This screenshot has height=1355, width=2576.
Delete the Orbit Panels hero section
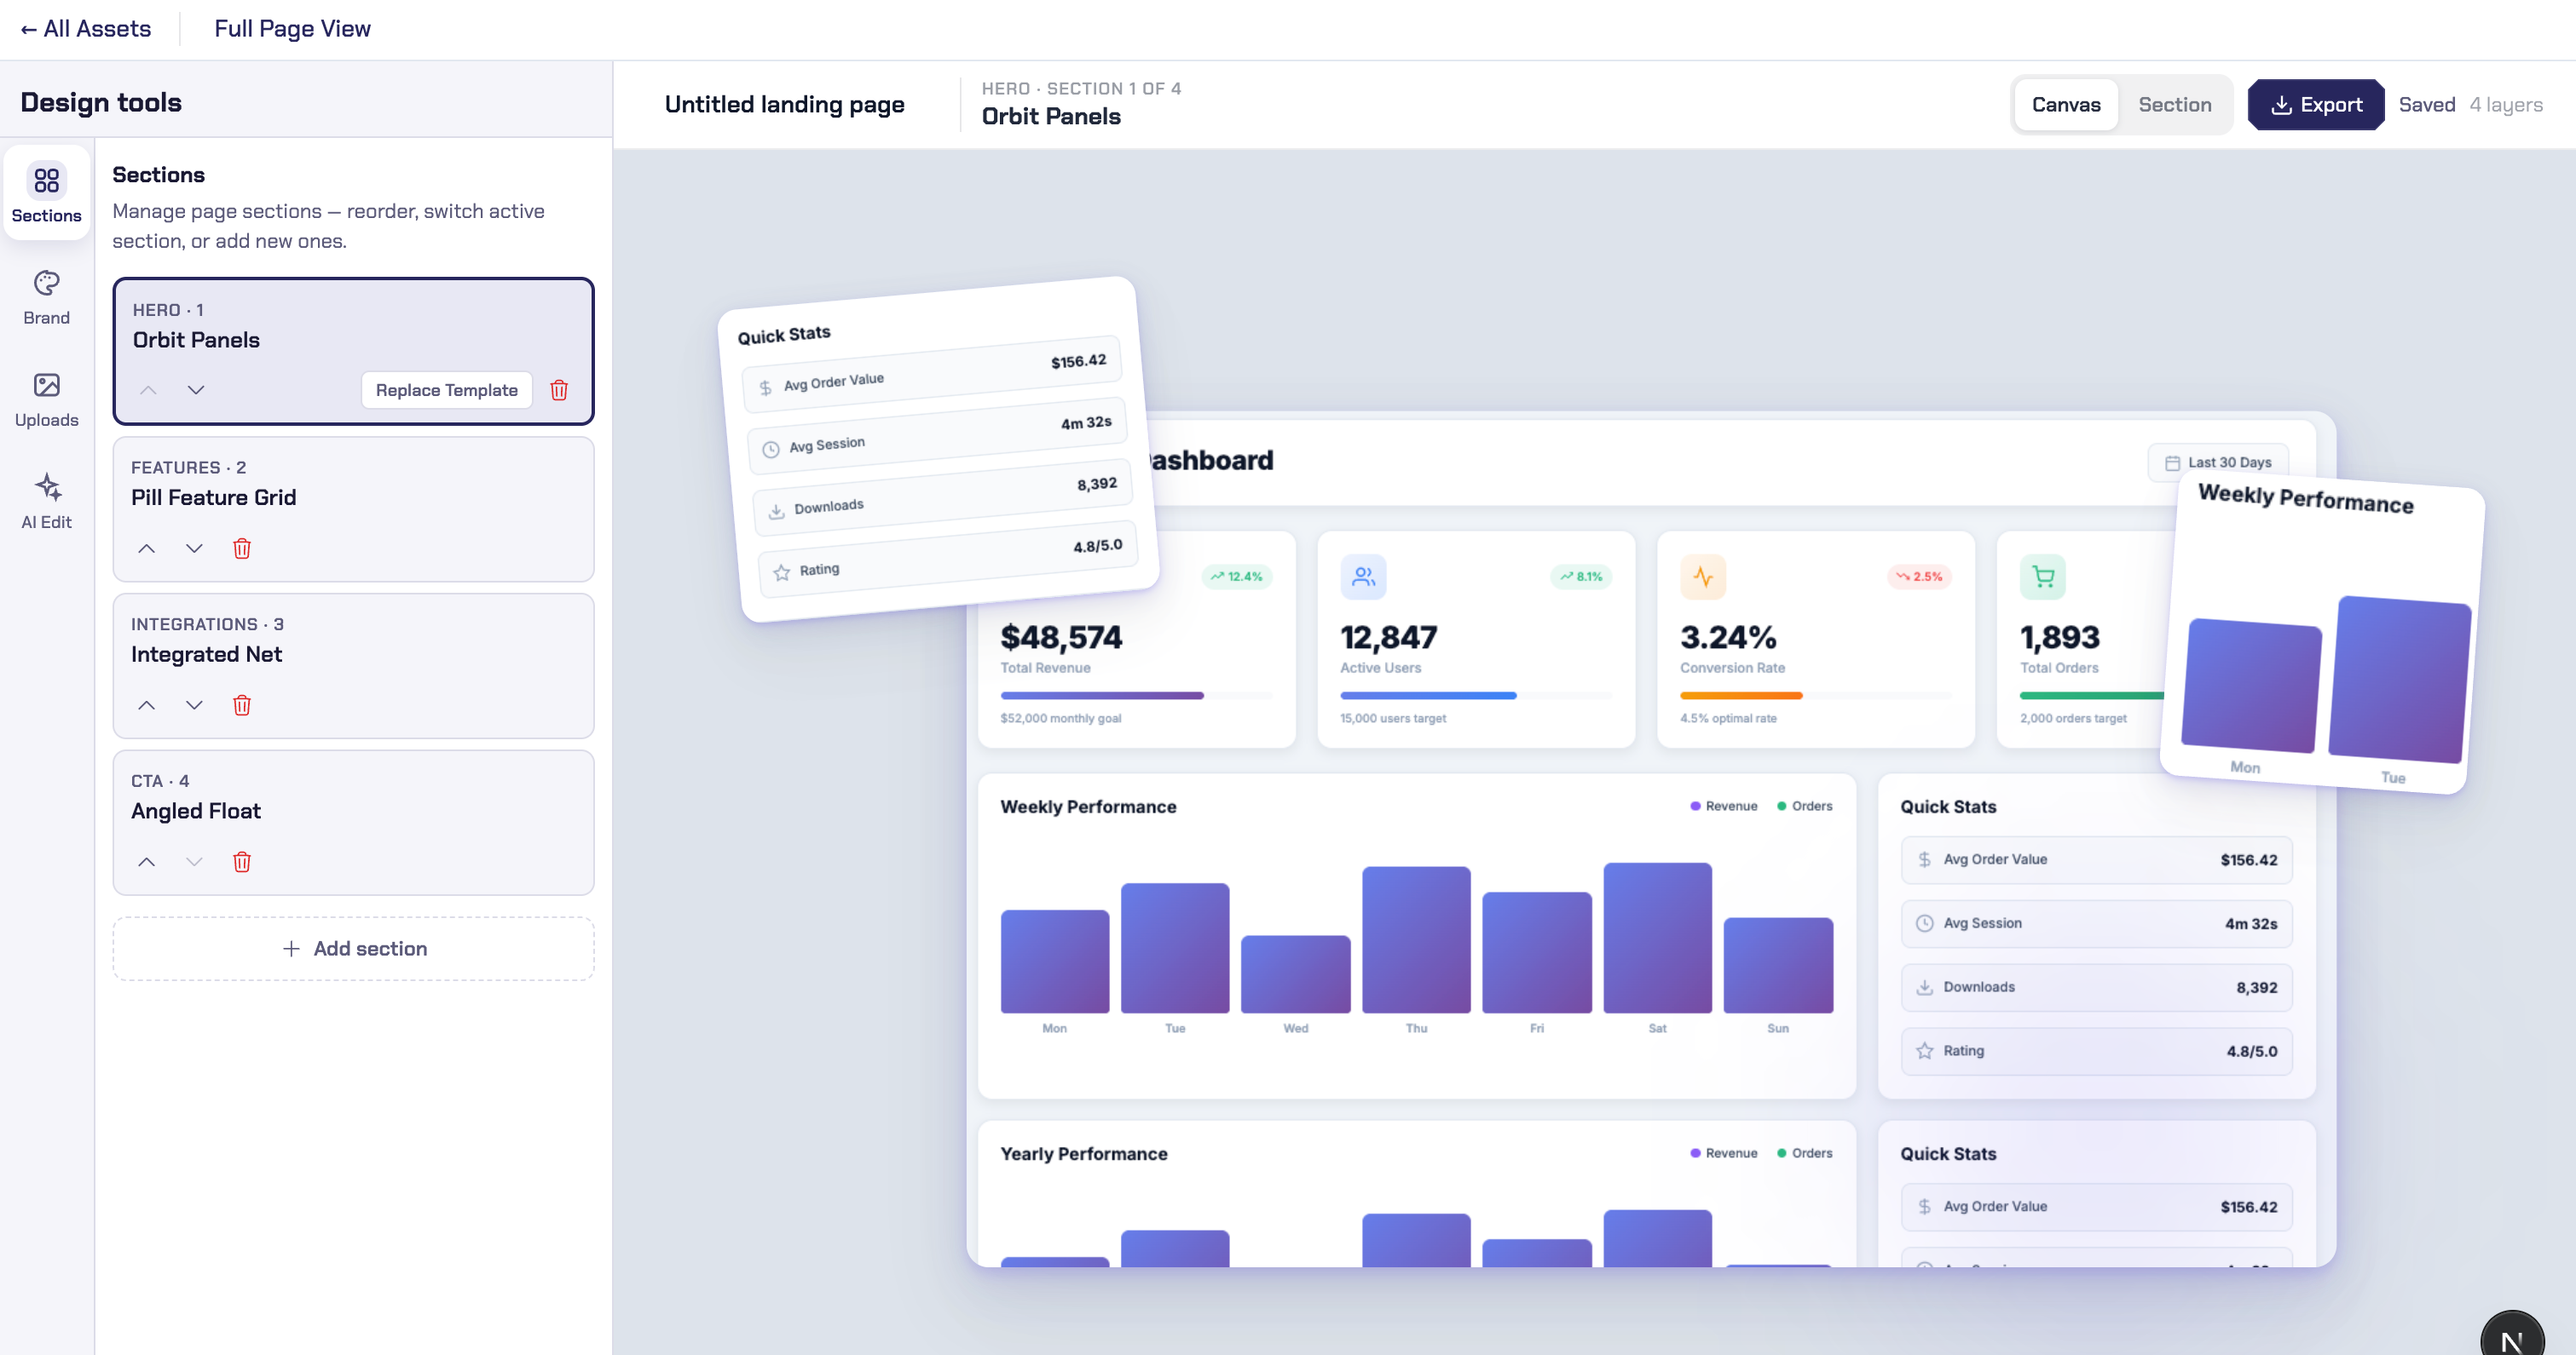559,390
